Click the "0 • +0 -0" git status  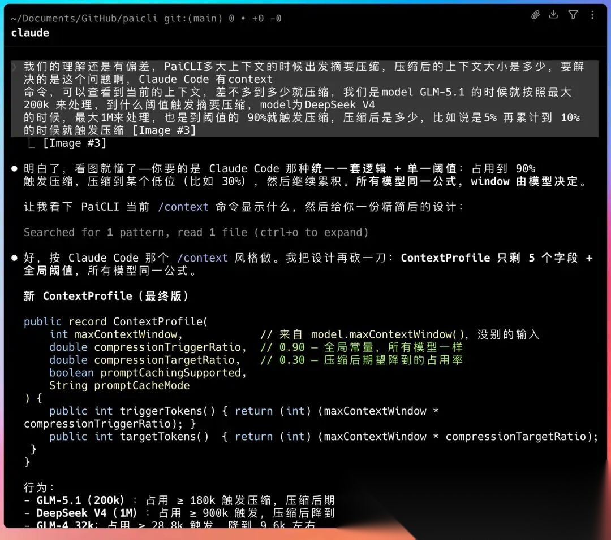(x=255, y=18)
